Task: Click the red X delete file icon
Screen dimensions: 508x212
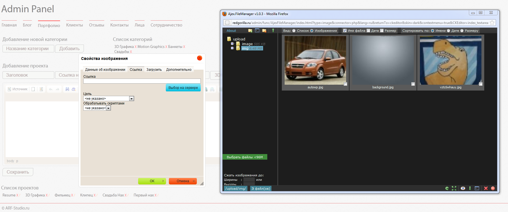Action: point(486,188)
